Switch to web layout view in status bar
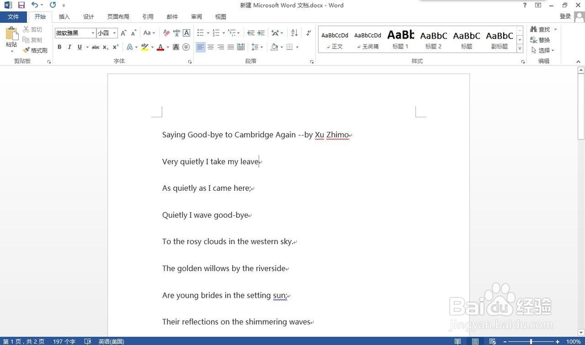 pos(493,341)
